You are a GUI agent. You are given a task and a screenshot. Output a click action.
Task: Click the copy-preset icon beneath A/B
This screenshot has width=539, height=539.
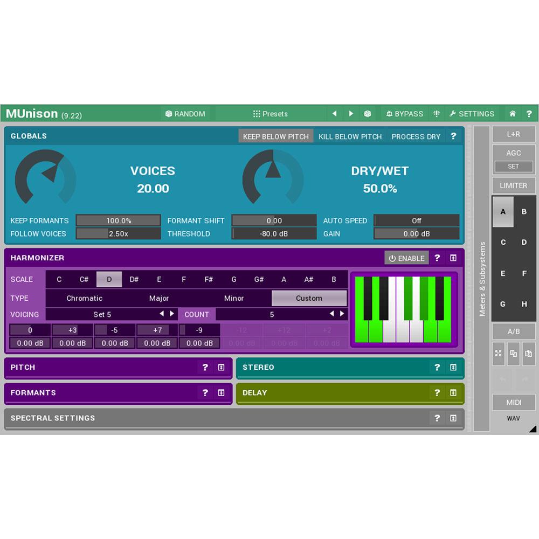[x=513, y=354]
